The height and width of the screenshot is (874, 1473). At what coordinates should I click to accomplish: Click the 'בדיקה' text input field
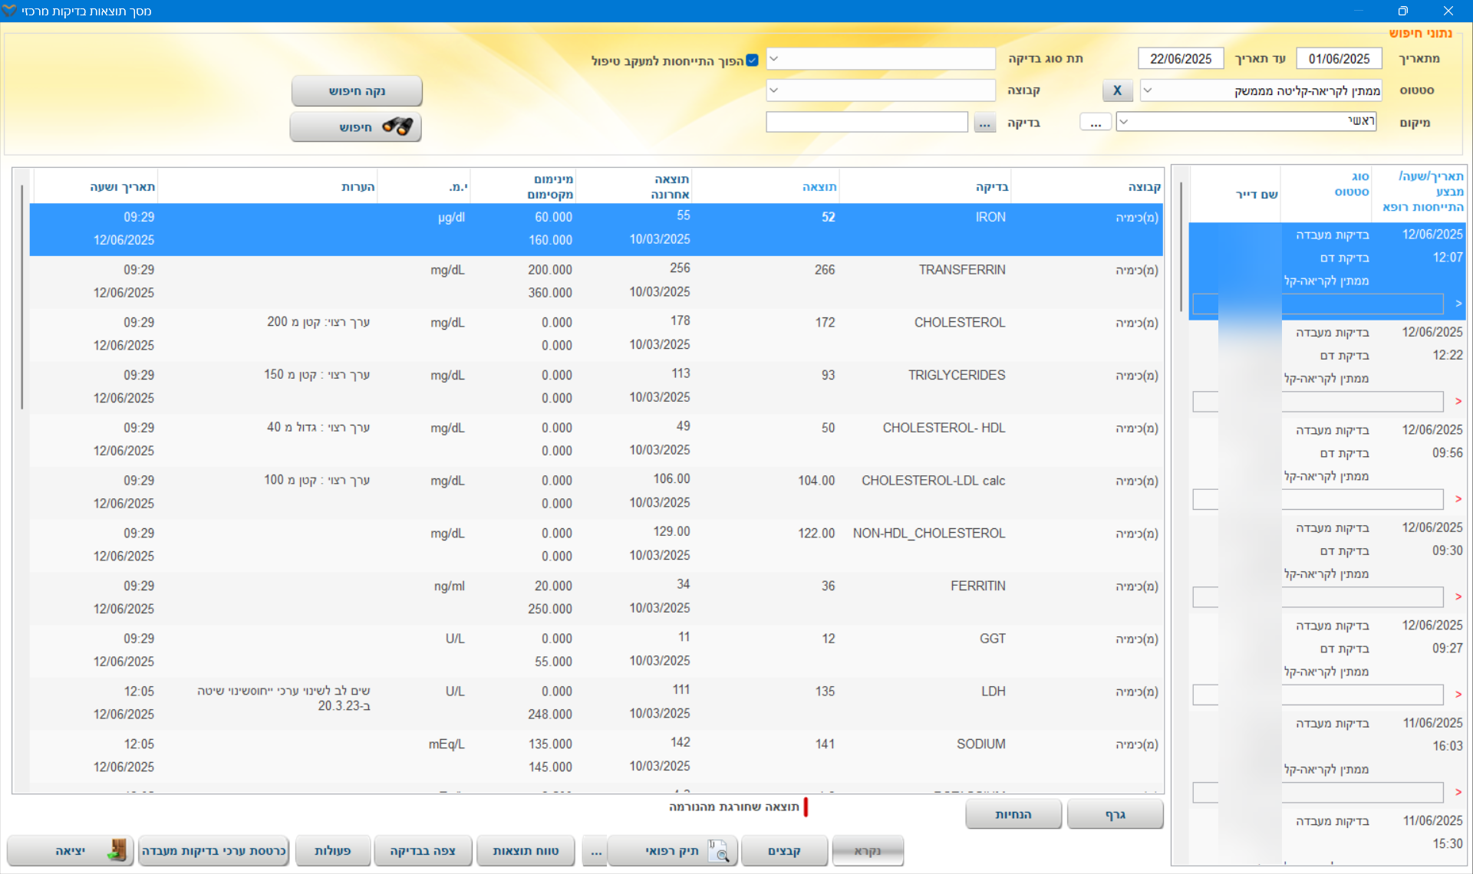[x=867, y=122]
